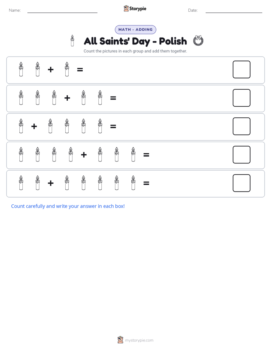Click the plus sign in first row
The image size is (271, 351).
pyautogui.click(x=51, y=70)
